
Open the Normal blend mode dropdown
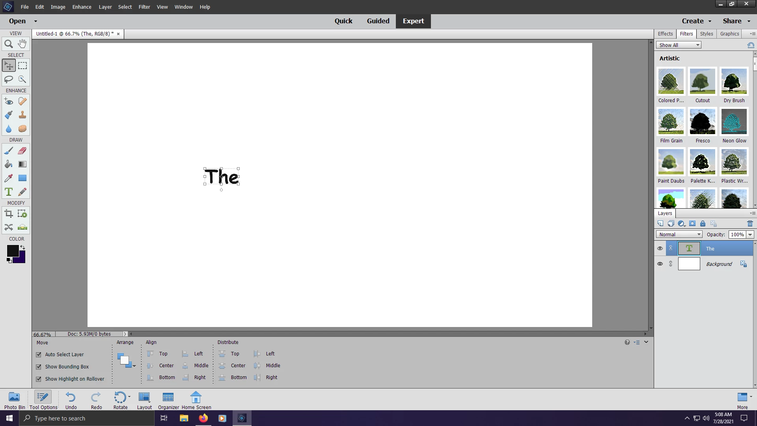coord(679,234)
